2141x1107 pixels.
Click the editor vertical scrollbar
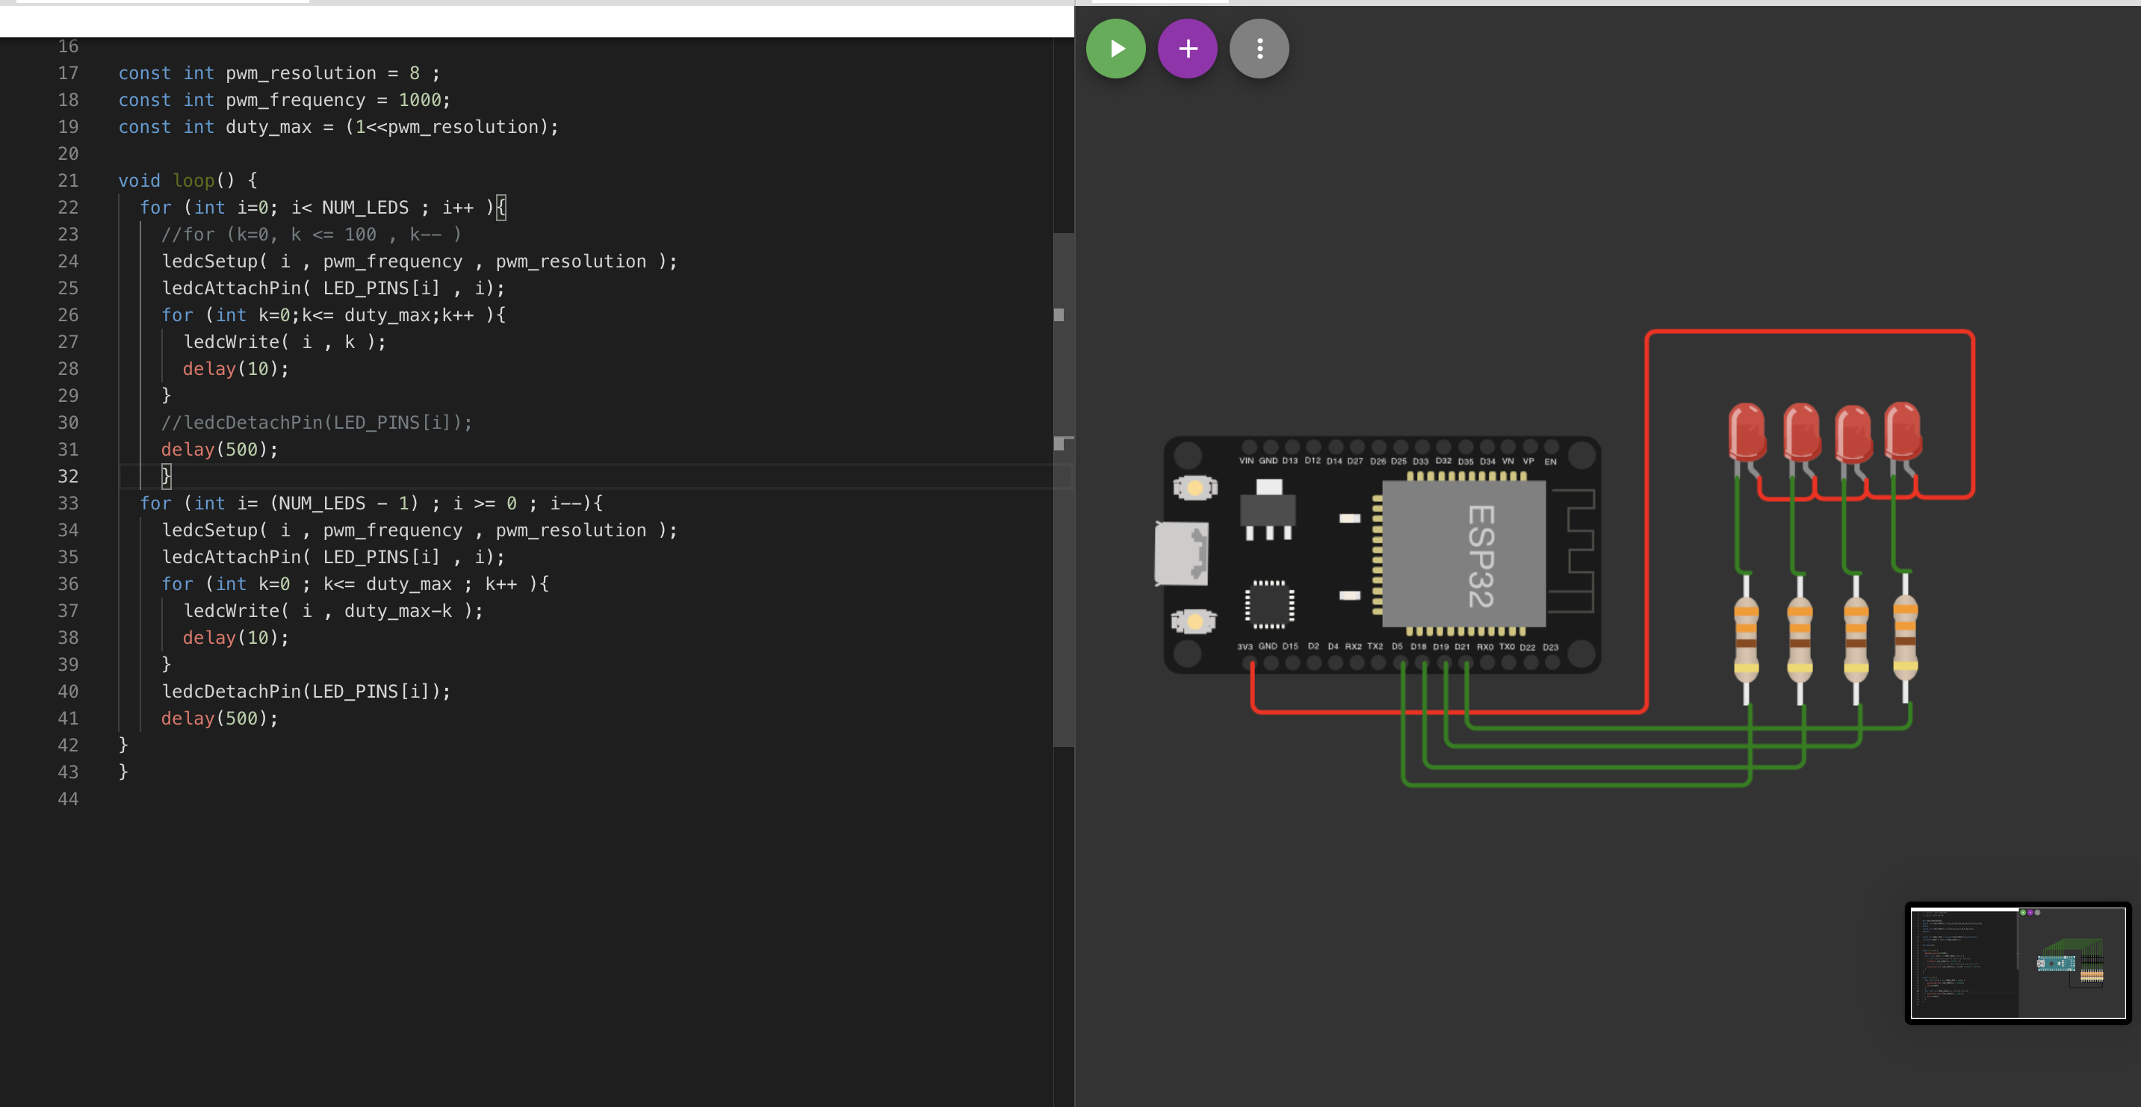coord(1063,489)
